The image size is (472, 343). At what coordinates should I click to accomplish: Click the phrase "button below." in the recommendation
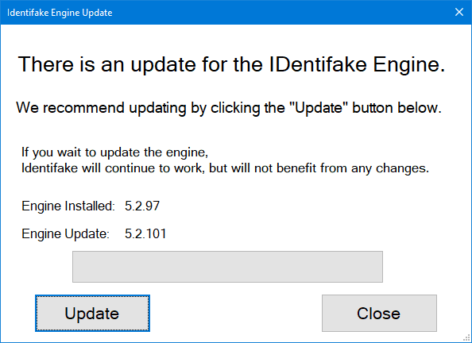397,108
